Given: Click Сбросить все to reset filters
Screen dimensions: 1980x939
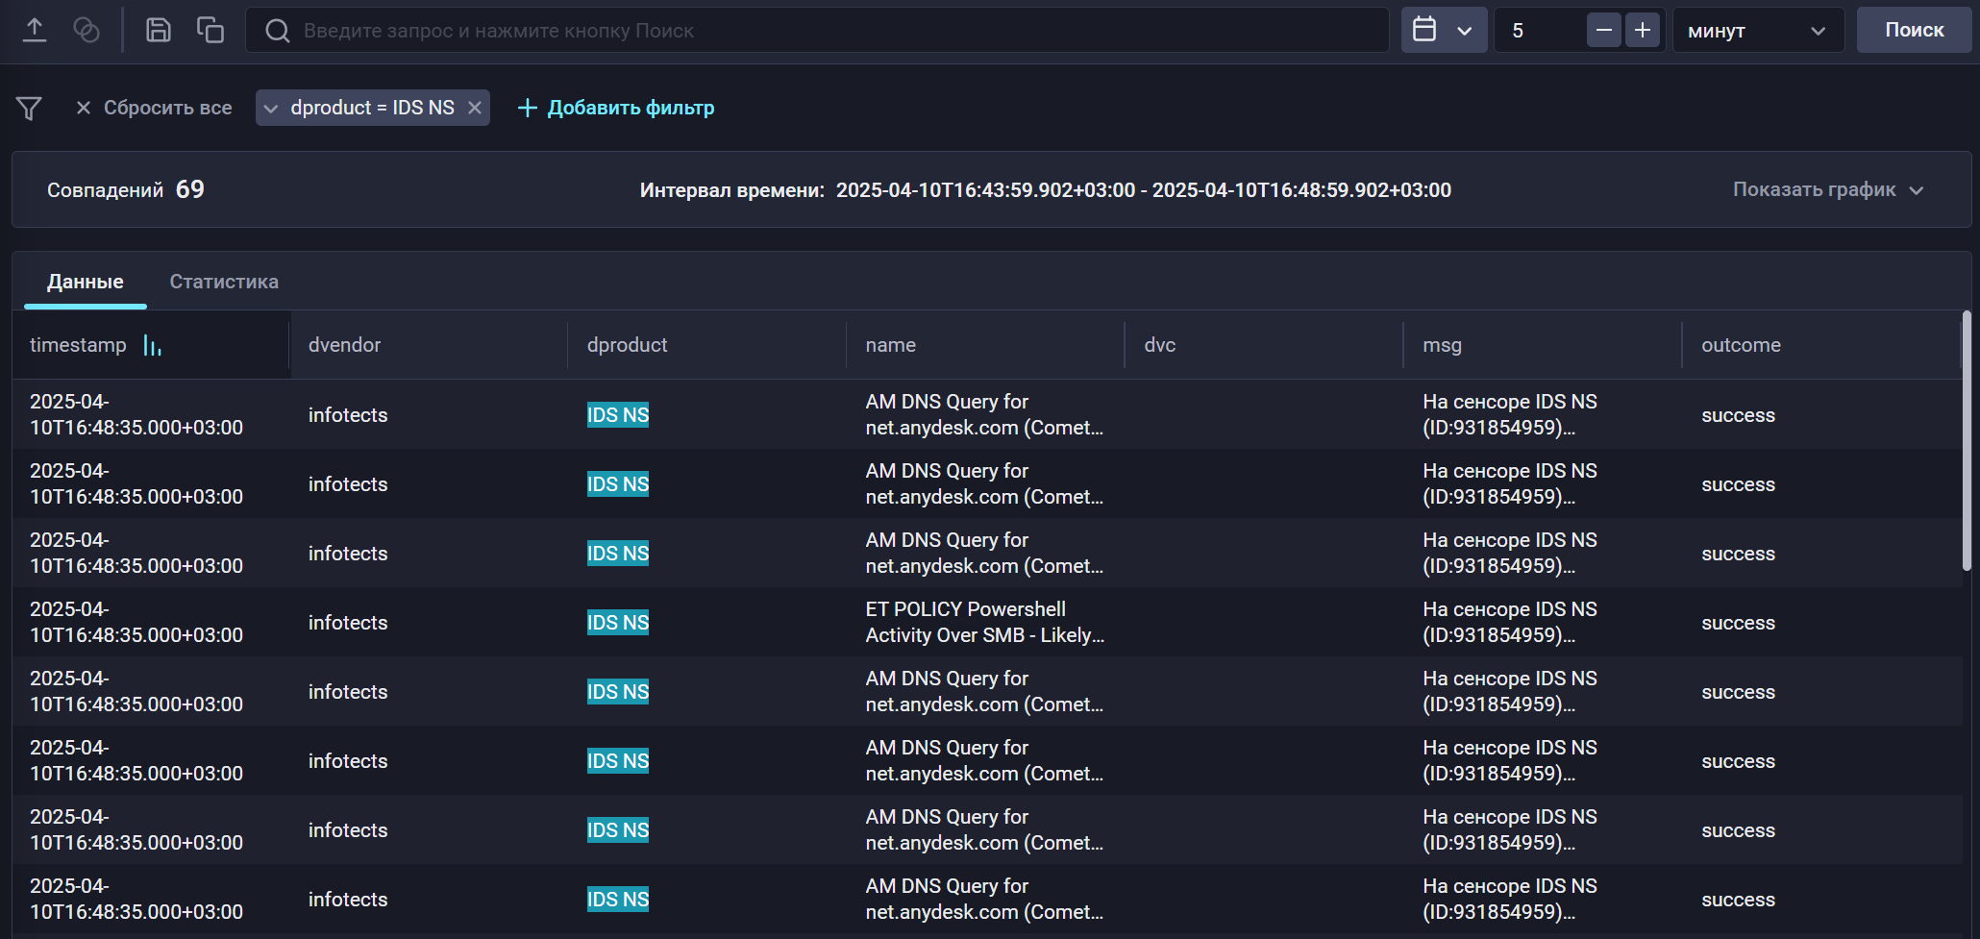Looking at the screenshot, I should [x=154, y=108].
